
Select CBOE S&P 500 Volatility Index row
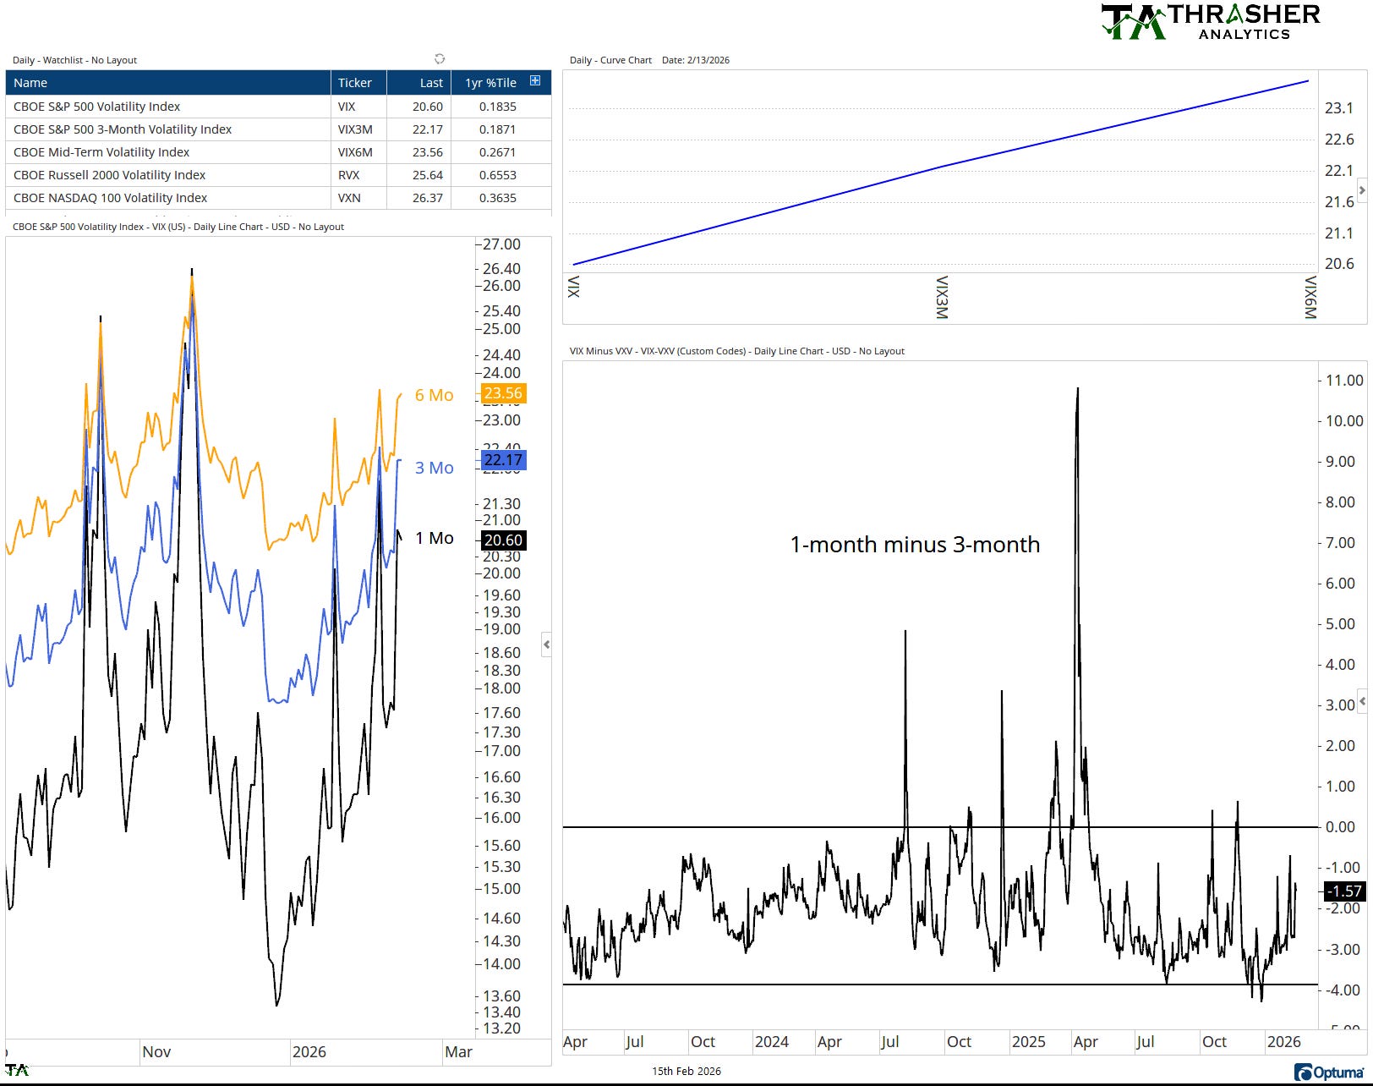tap(278, 107)
